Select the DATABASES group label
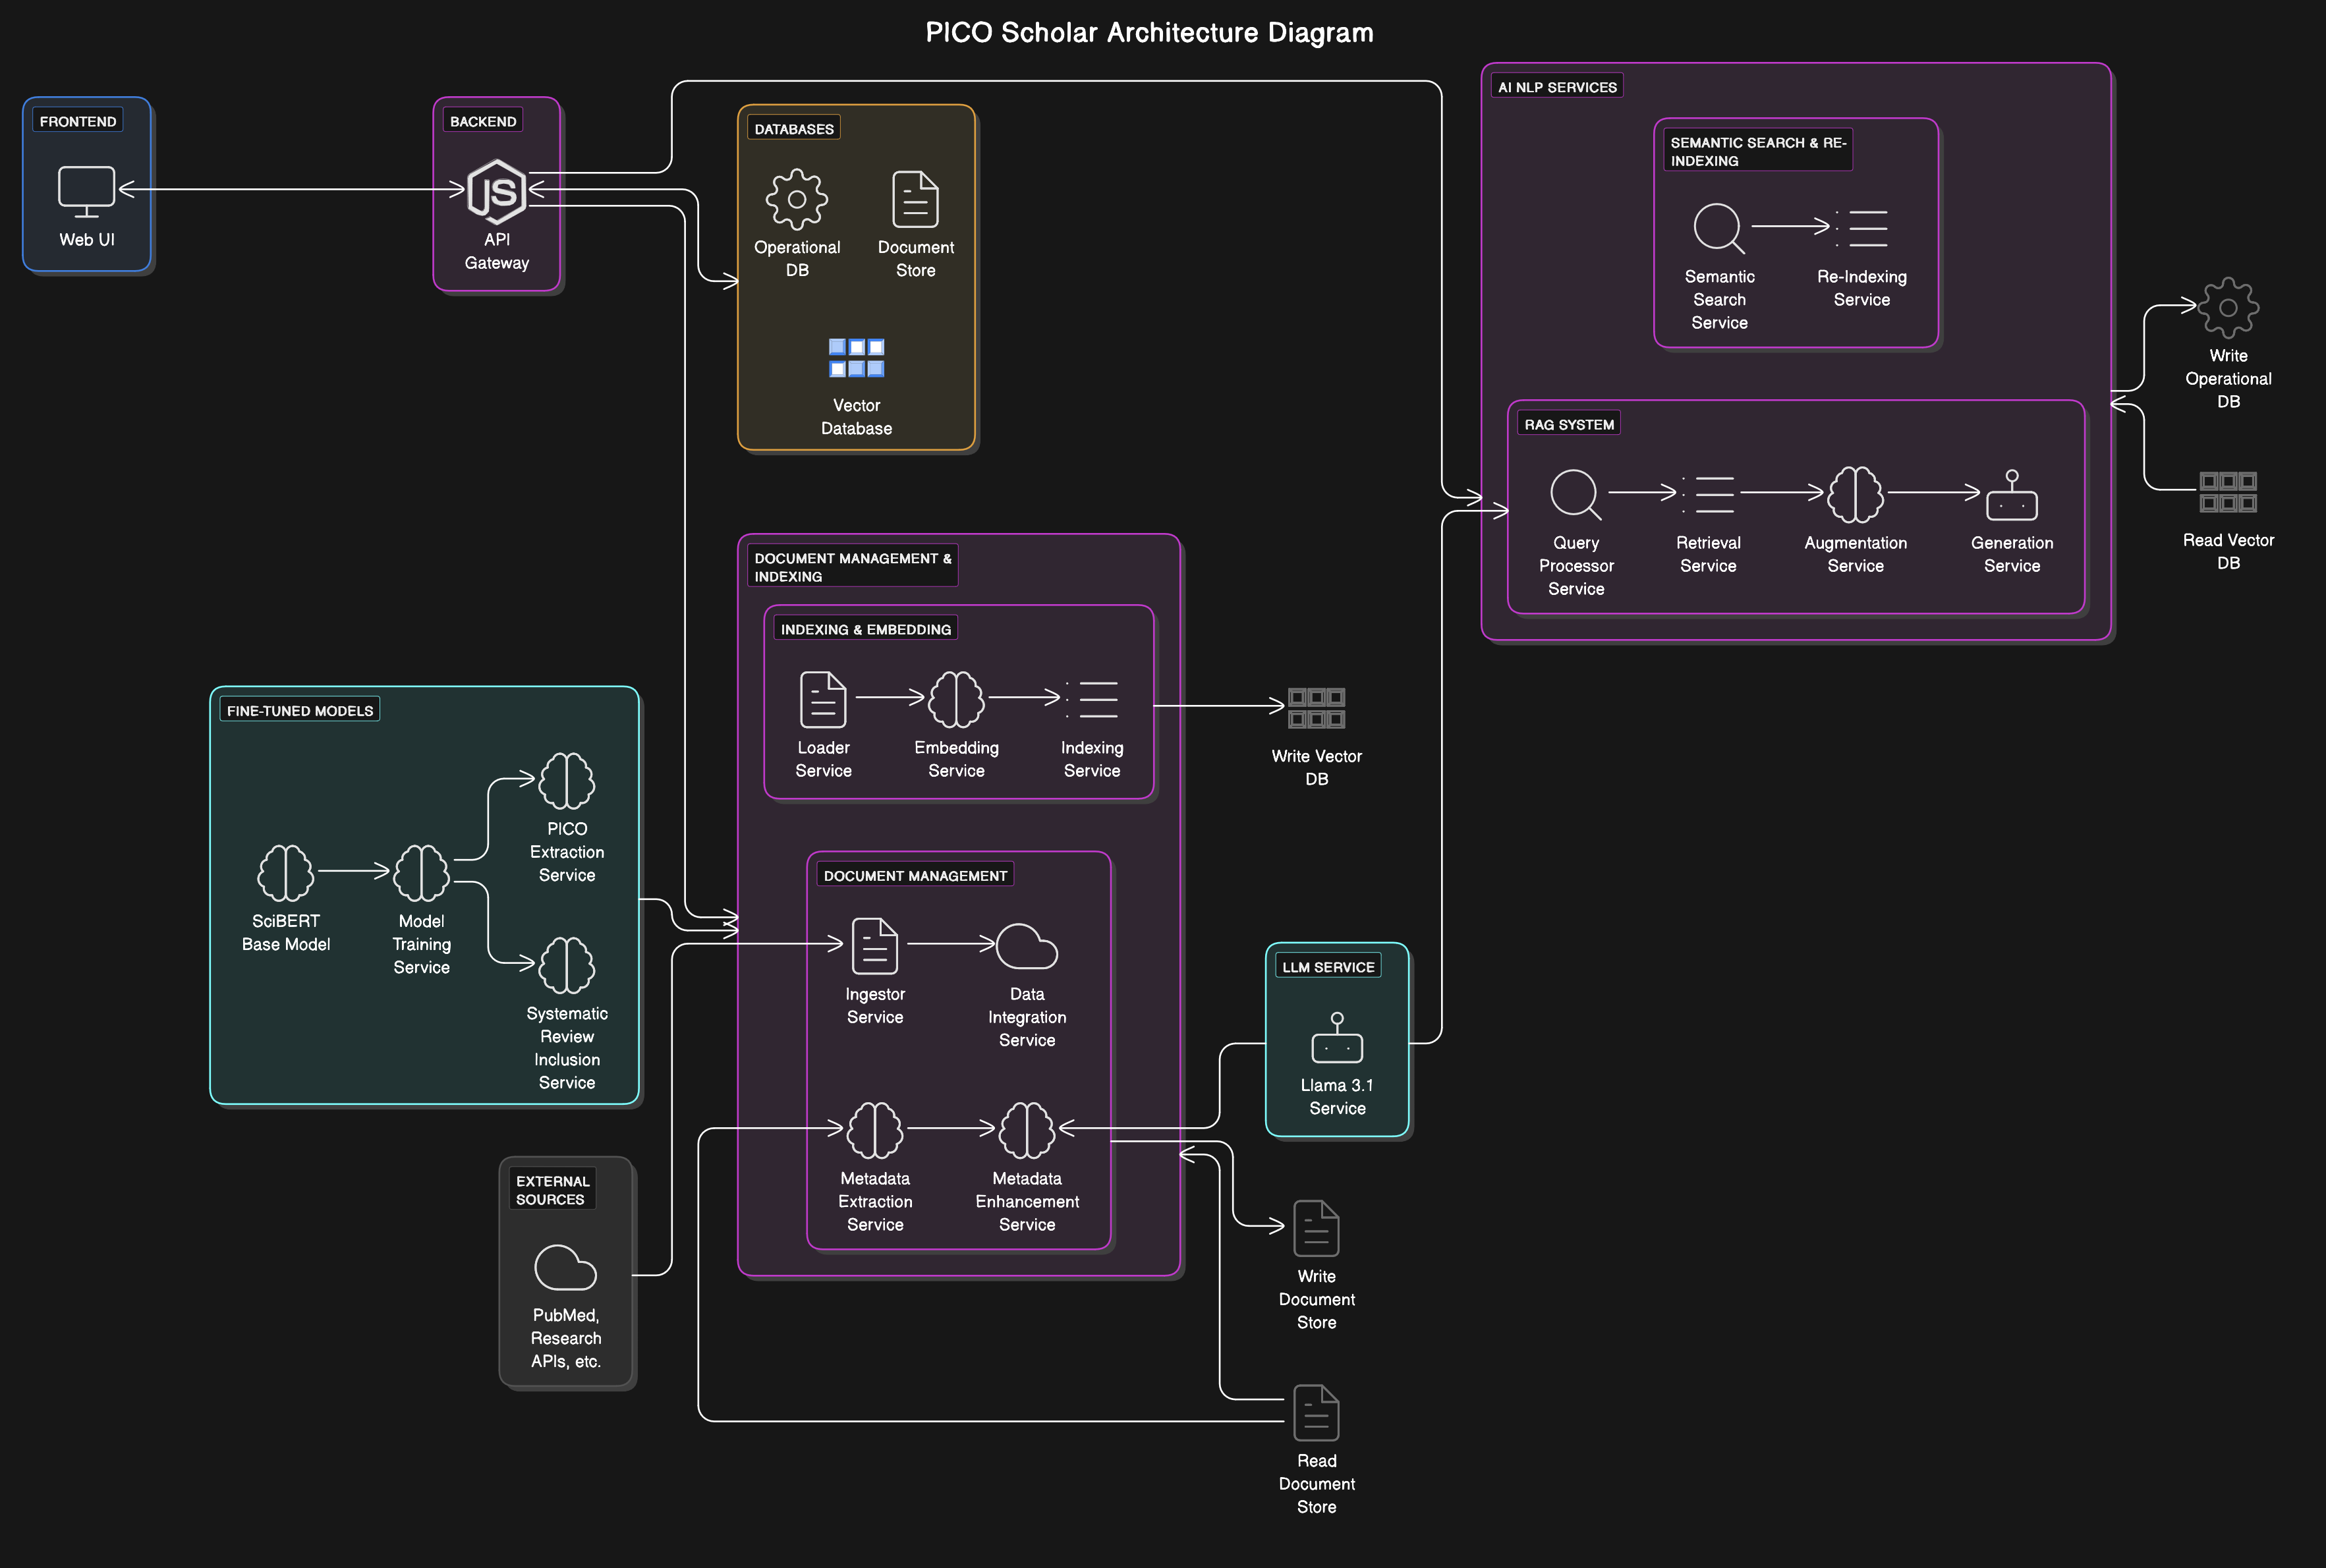Viewport: 2326px width, 1568px height. pyautogui.click(x=793, y=128)
